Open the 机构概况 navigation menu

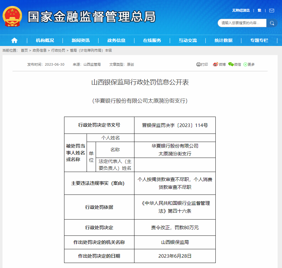[45, 40]
